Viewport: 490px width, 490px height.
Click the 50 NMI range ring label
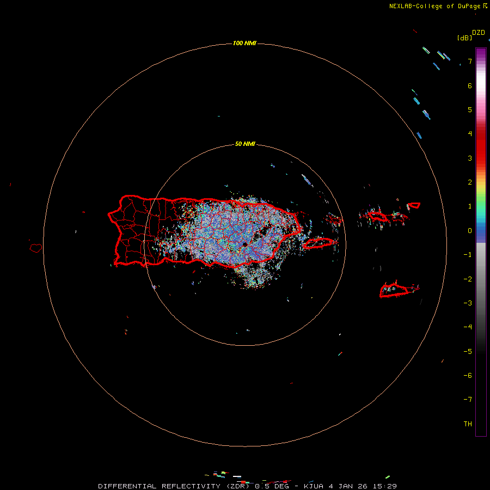coord(245,144)
